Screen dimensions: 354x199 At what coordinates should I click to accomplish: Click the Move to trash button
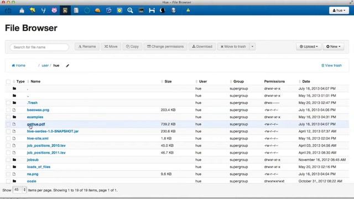pyautogui.click(x=233, y=46)
